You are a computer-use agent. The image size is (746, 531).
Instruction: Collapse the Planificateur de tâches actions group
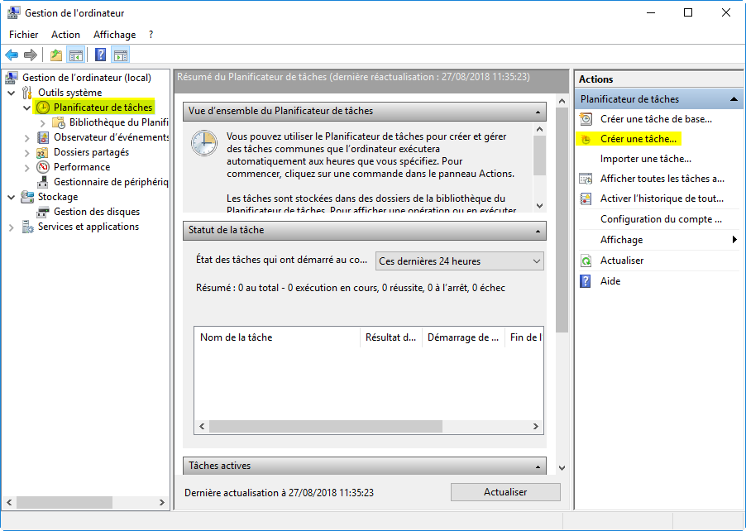tap(734, 99)
